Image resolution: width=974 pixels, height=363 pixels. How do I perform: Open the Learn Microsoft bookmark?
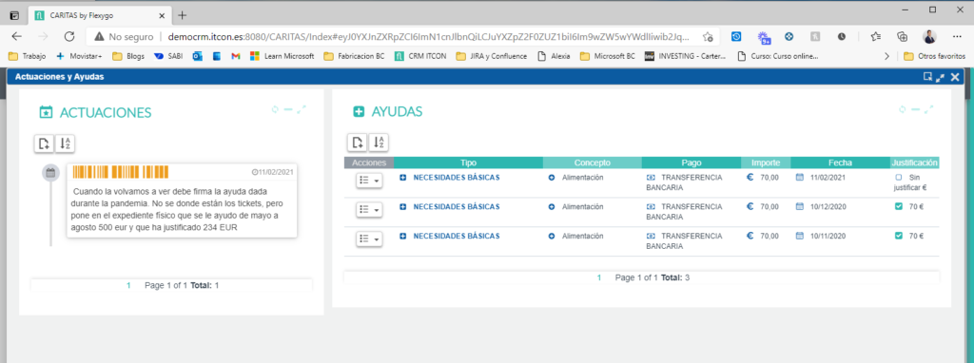[x=282, y=56]
